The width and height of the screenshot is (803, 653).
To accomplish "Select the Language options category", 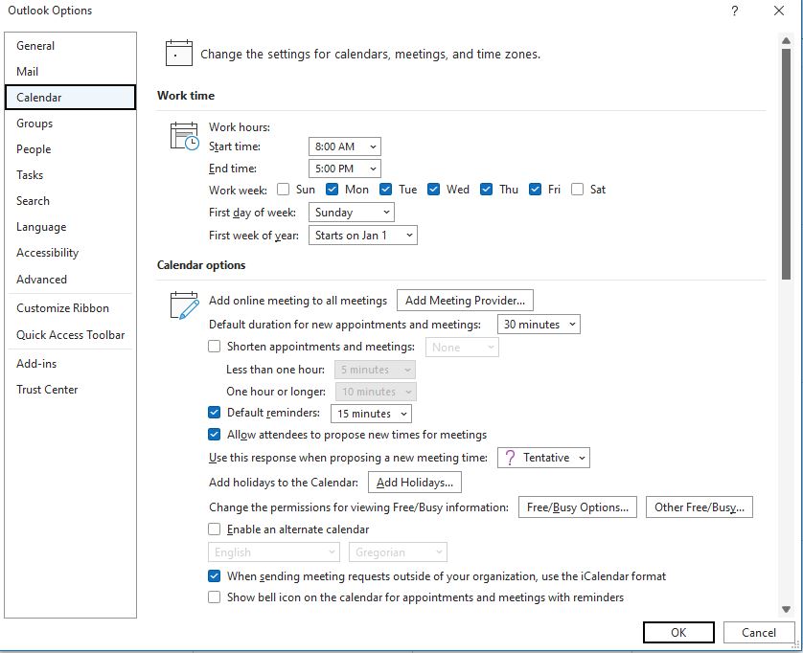I will coord(70,227).
